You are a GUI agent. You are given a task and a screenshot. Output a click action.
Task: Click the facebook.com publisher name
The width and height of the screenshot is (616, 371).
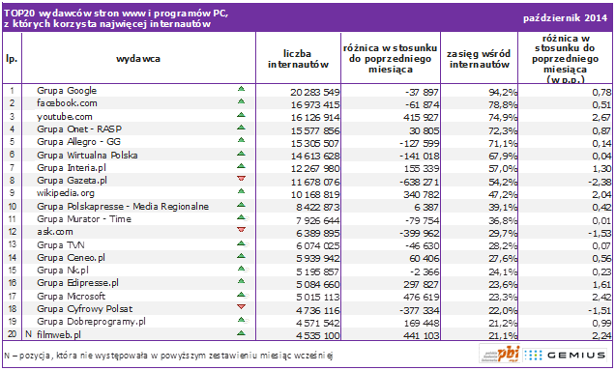coord(67,103)
